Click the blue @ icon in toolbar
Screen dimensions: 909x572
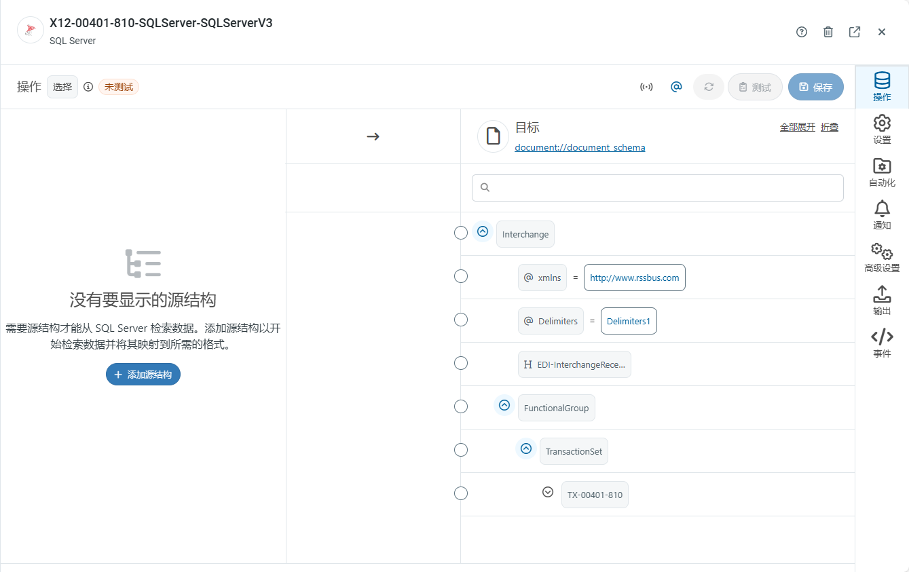[x=676, y=87]
